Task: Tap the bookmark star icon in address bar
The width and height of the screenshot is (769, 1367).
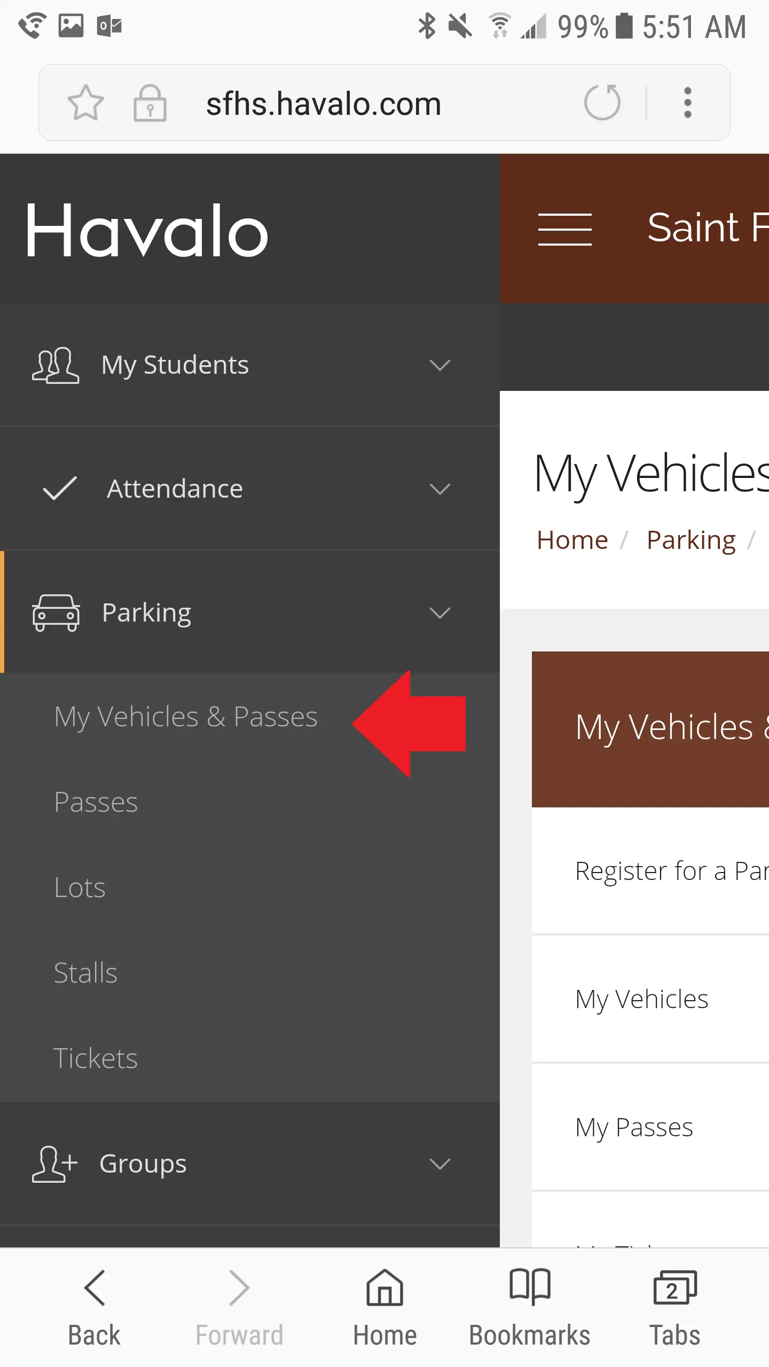Action: tap(85, 103)
